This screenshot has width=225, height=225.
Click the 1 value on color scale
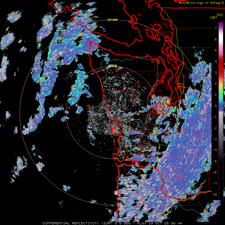216,95
